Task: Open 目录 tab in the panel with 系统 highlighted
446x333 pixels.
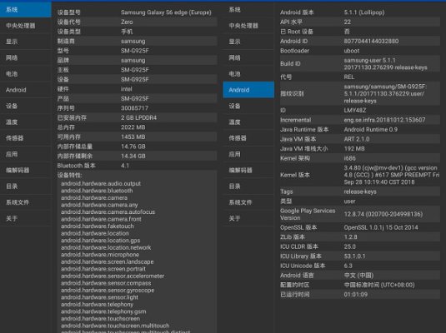Action: click(26, 186)
